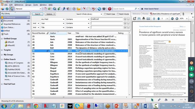Switch to the Preview tab
This screenshot has height=109, width=195.
[145, 14]
